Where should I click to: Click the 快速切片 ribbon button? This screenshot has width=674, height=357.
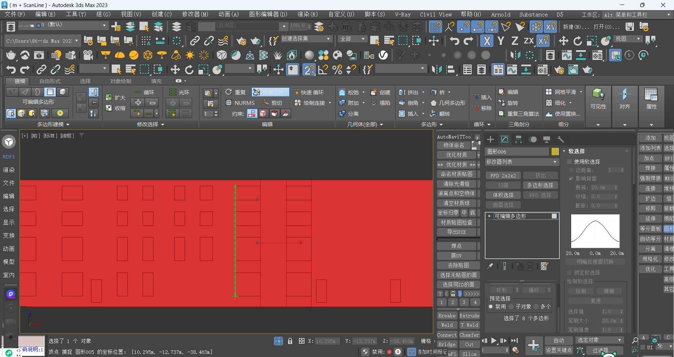(270, 92)
